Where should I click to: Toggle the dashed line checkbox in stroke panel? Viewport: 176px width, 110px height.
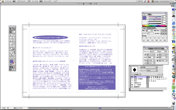click(143, 36)
